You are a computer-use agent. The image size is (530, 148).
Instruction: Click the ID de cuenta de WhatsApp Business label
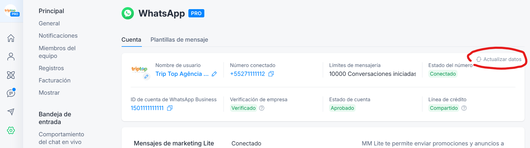coord(174,100)
